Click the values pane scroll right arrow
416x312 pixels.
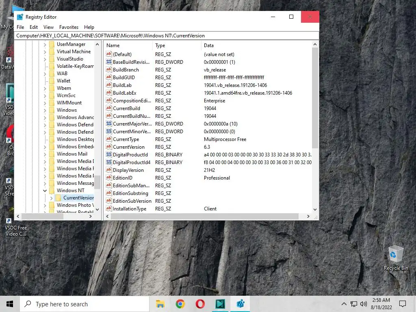[308, 216]
